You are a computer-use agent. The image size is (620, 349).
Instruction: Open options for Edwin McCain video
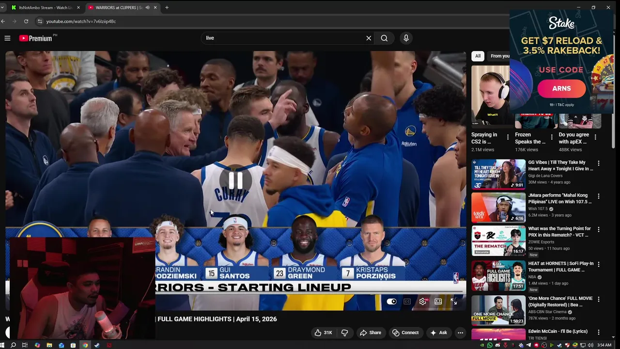pyautogui.click(x=599, y=332)
